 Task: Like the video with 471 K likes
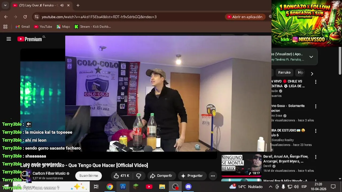coord(122,176)
